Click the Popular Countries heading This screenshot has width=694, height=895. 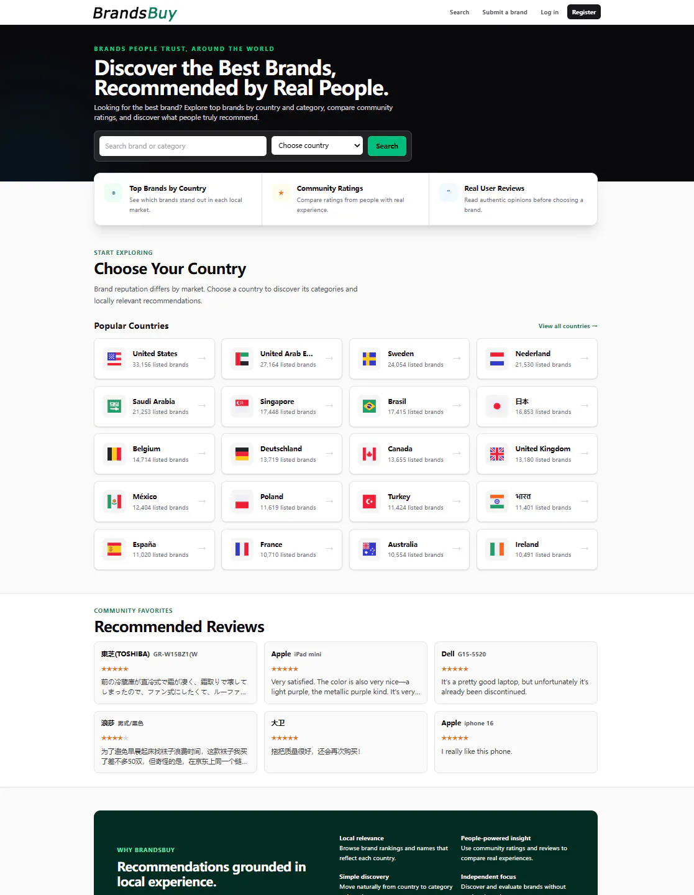(131, 326)
